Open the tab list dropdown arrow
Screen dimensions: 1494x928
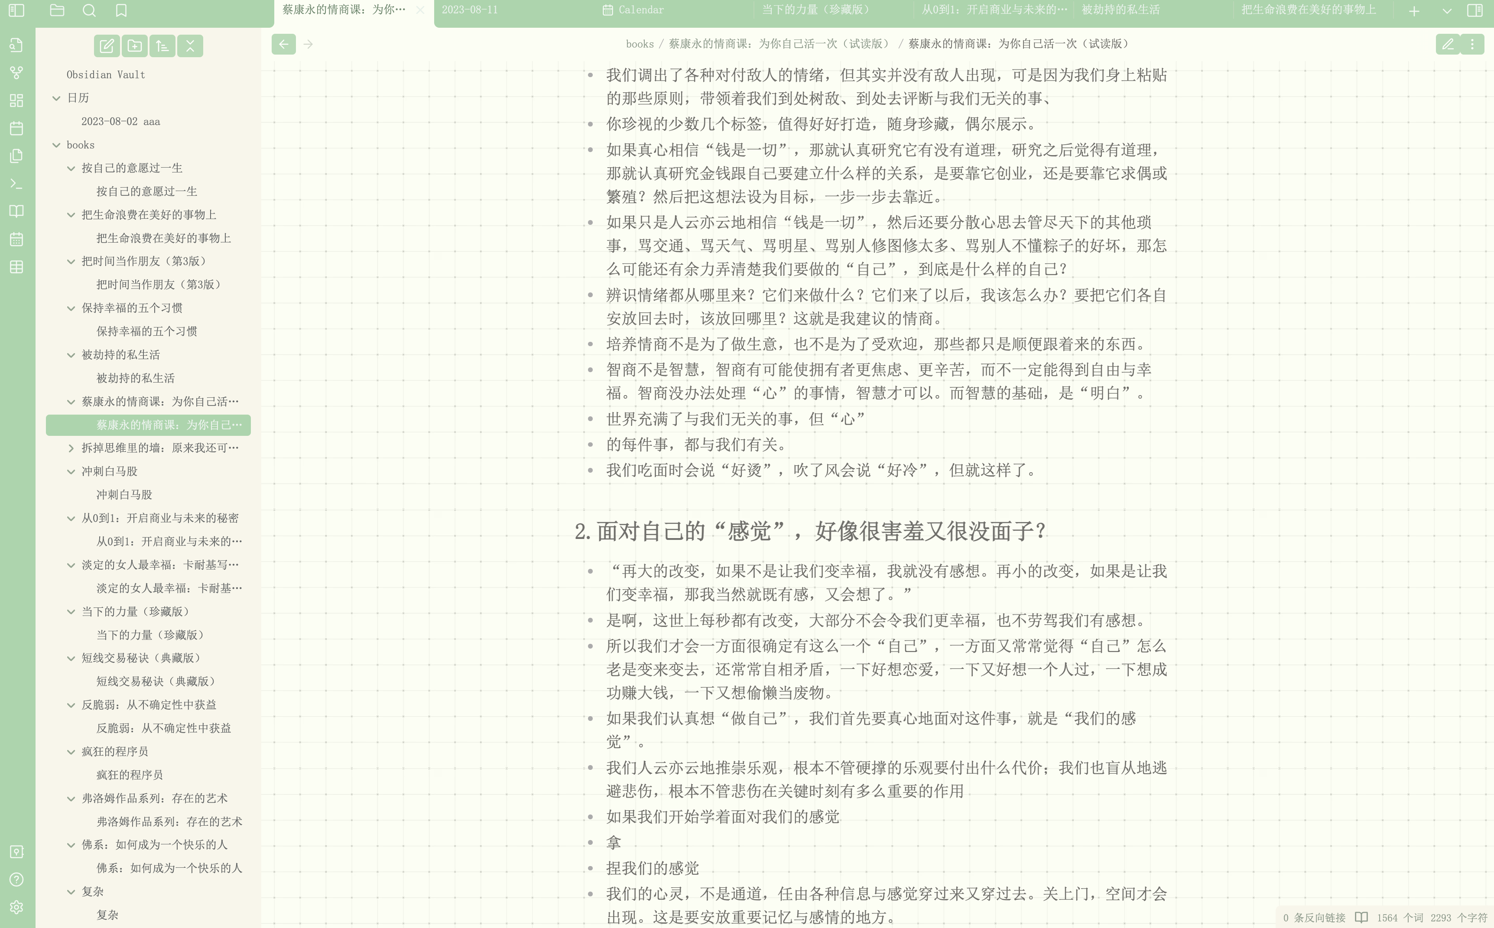pos(1447,11)
